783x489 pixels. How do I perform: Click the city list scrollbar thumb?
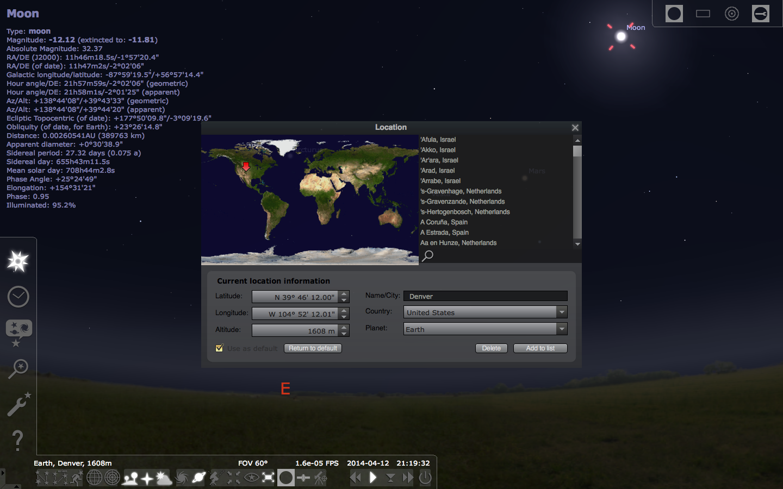pyautogui.click(x=577, y=151)
